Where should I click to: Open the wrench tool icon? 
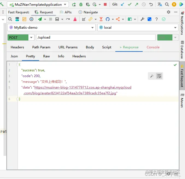pyautogui.click(x=142, y=19)
